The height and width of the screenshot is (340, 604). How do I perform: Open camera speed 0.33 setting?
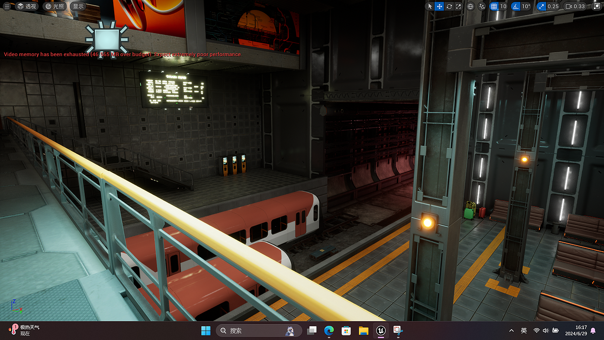pyautogui.click(x=575, y=6)
